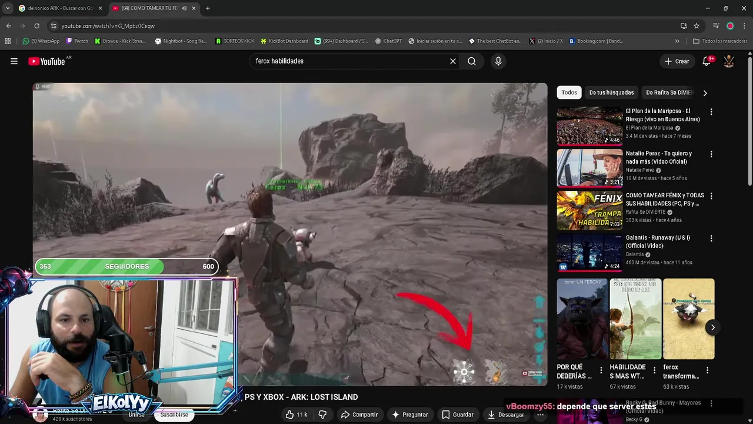Open options for COMO TAMEAR FÉNIX video
The width and height of the screenshot is (753, 424).
(x=711, y=196)
